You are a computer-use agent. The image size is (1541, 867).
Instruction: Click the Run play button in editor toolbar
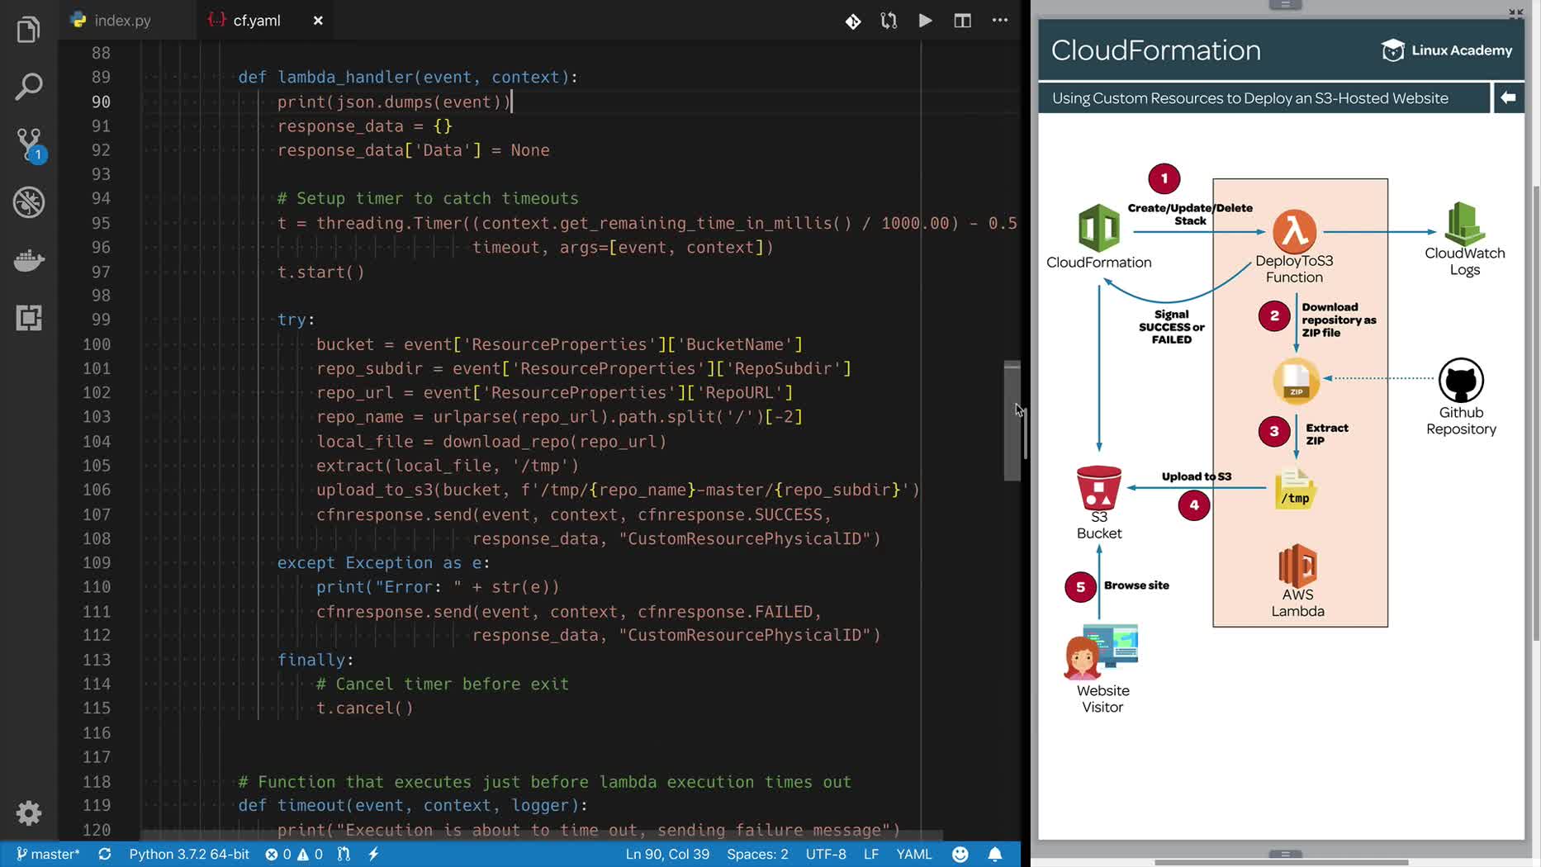(925, 21)
